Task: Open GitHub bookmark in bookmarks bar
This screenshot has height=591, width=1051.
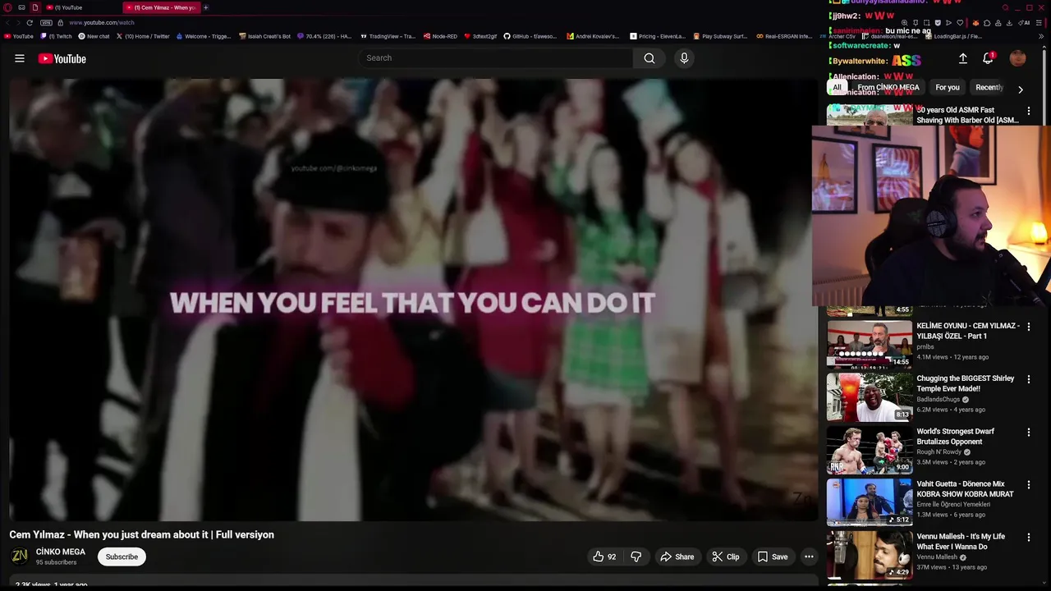Action: (530, 36)
